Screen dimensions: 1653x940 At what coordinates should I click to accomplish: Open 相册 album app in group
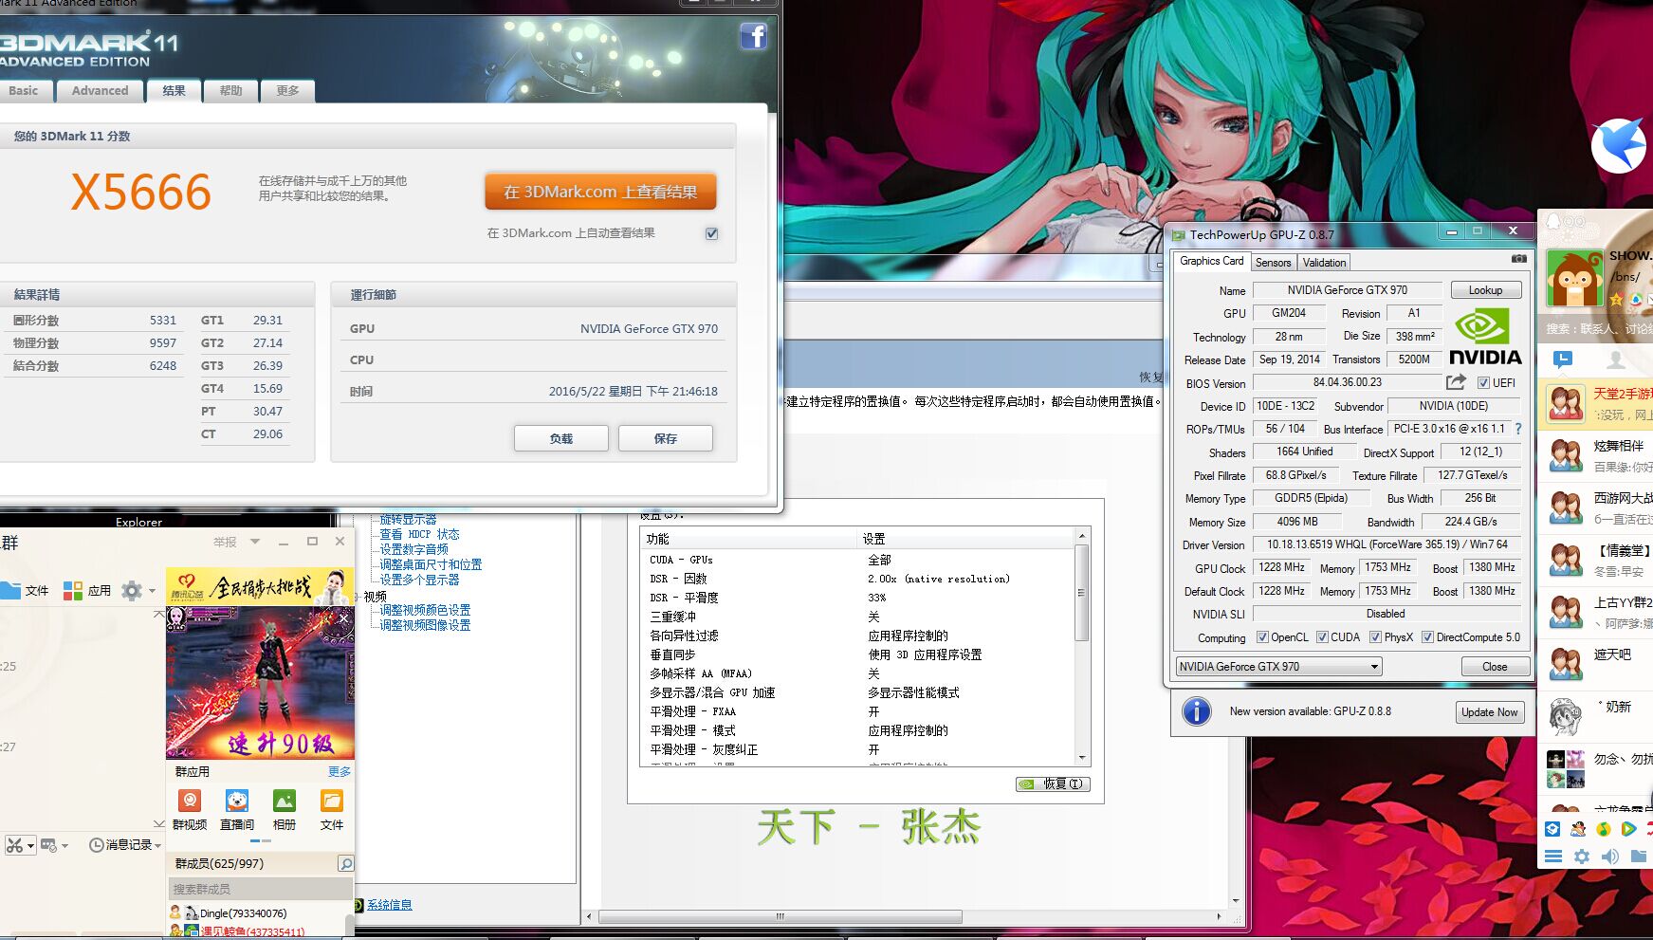[x=285, y=809]
